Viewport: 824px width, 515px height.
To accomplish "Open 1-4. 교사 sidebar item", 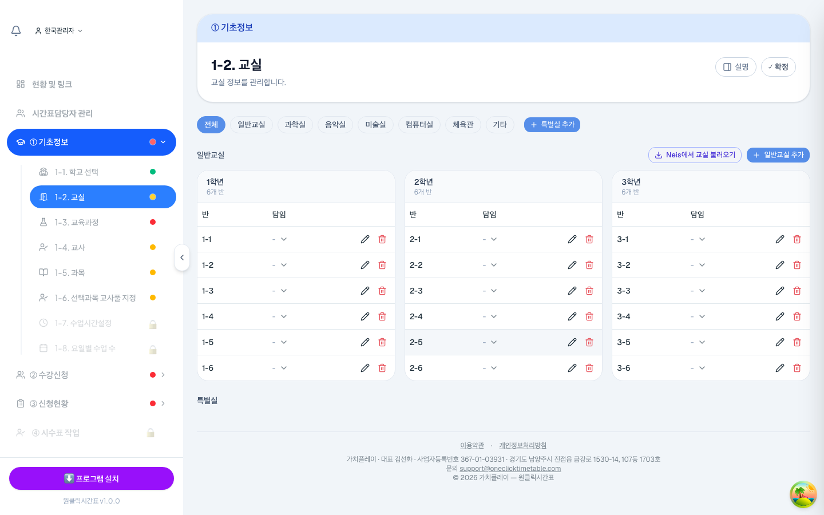I will click(103, 247).
